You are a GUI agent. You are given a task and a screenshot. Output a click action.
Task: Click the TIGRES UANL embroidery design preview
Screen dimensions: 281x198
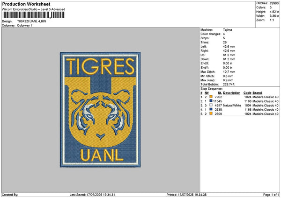(100, 110)
